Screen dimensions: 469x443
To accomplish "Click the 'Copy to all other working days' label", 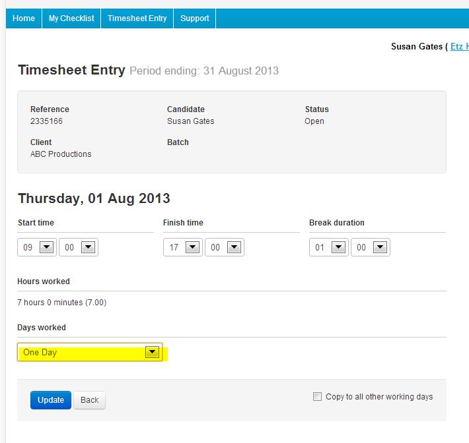I will click(379, 397).
